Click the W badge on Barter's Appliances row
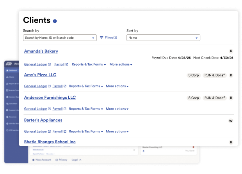 (231, 121)
